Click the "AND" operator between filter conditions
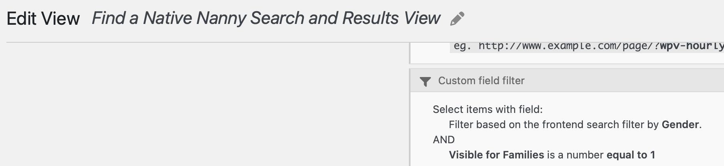The height and width of the screenshot is (166, 724). (x=444, y=140)
